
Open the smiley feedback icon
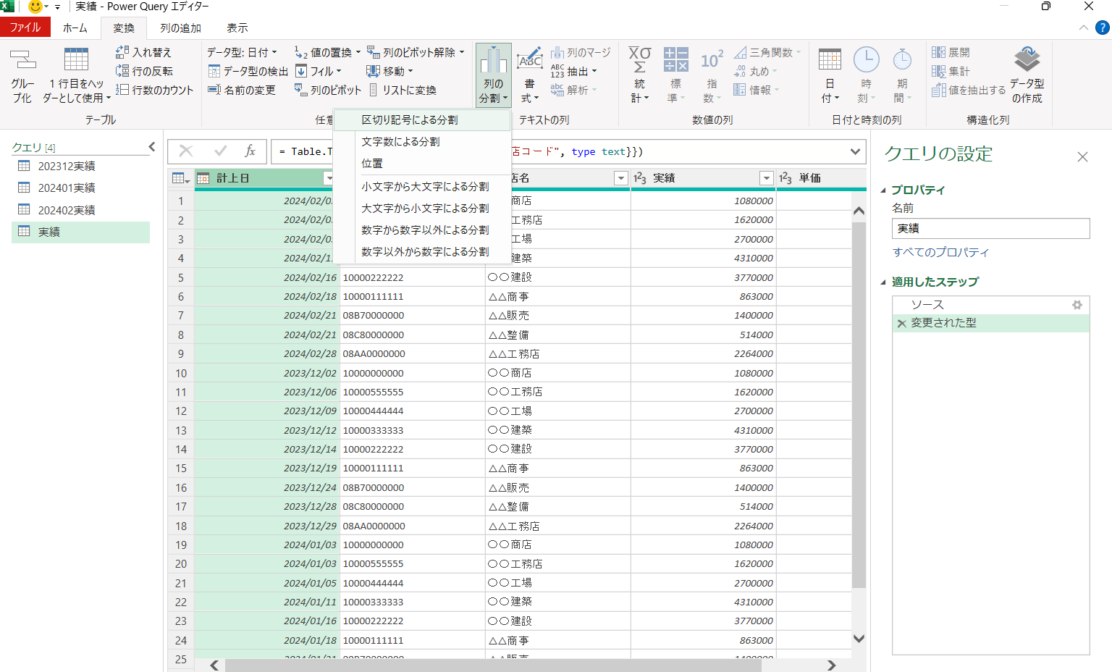pyautogui.click(x=35, y=7)
